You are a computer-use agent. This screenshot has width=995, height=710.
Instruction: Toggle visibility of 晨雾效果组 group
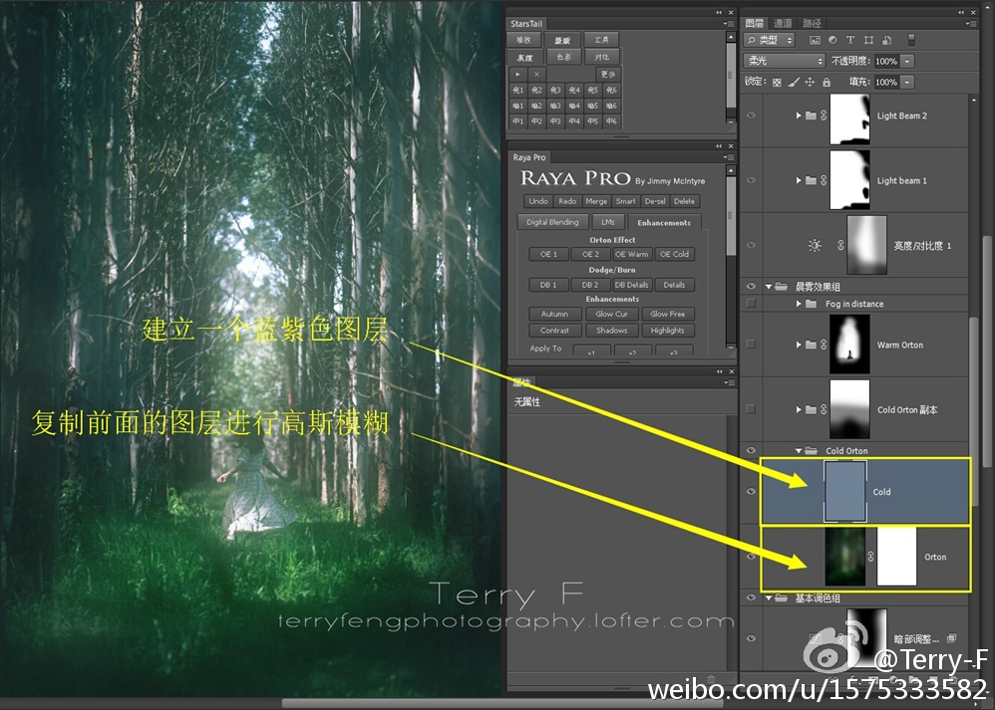pos(752,286)
